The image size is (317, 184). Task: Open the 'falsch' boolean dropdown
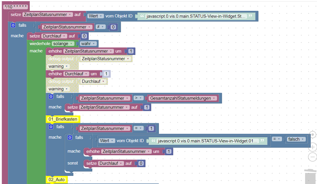pos(296,139)
